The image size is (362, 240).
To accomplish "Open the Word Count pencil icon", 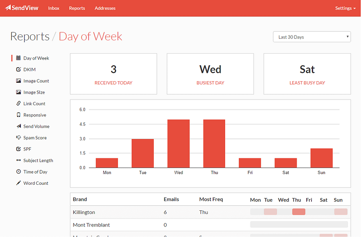I will [18, 183].
